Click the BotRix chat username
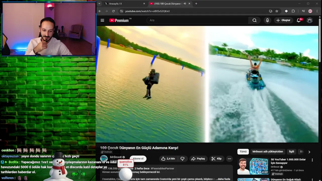The width and height of the screenshot is (322, 181). pos(14,162)
